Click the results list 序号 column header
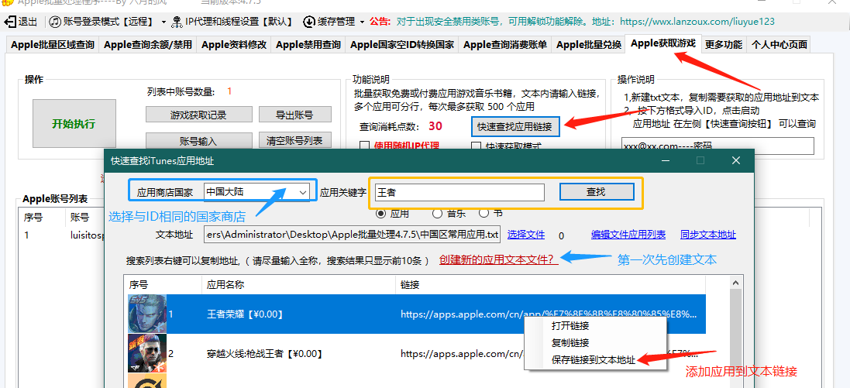 click(x=163, y=284)
